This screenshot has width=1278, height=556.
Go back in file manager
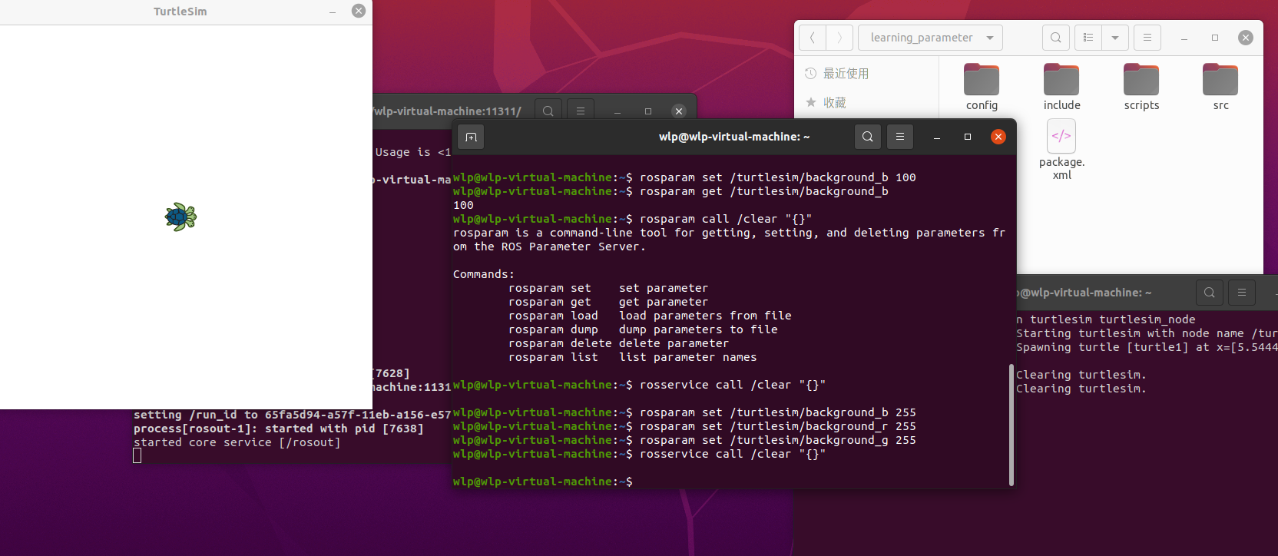[813, 38]
